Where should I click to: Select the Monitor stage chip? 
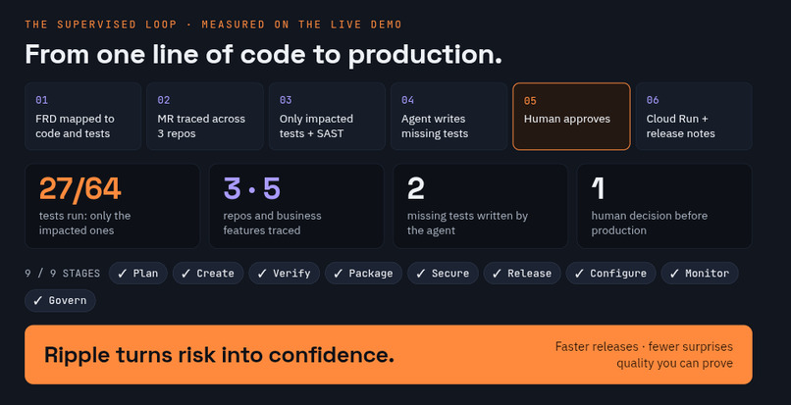point(700,274)
